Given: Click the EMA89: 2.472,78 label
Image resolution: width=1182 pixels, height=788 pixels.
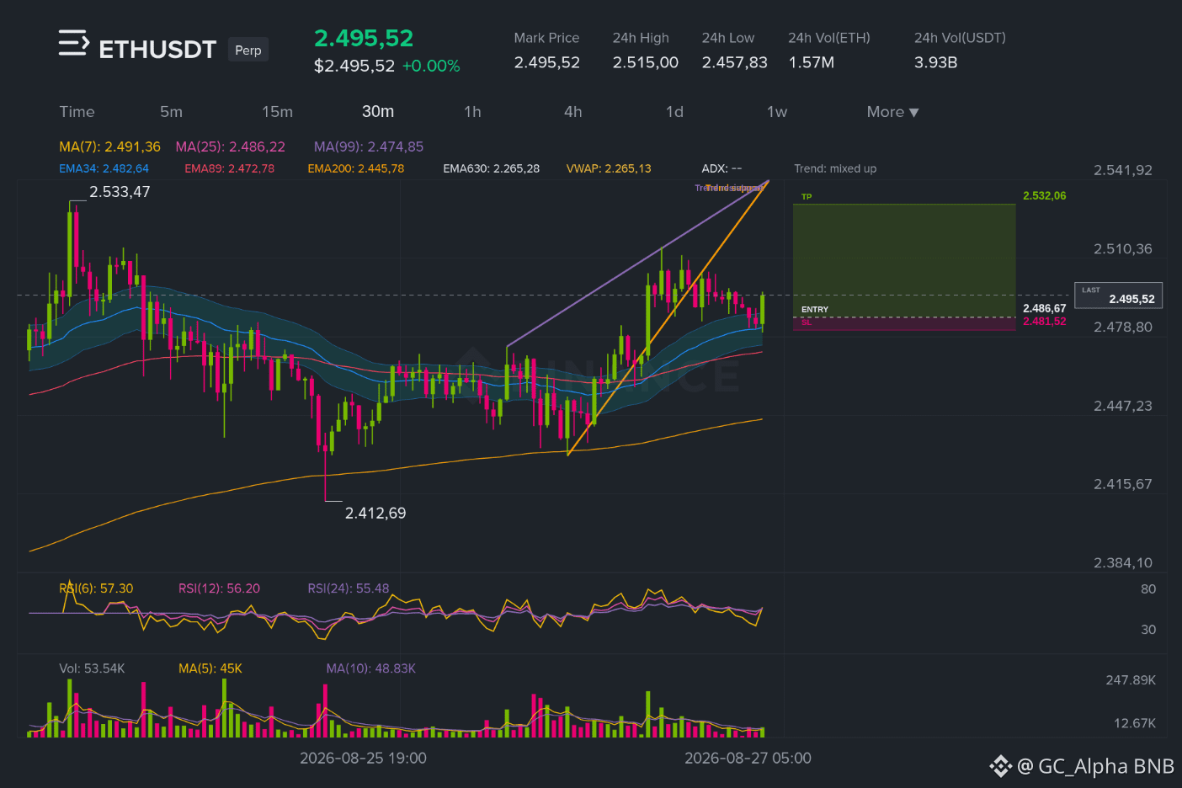Looking at the screenshot, I should 229,168.
